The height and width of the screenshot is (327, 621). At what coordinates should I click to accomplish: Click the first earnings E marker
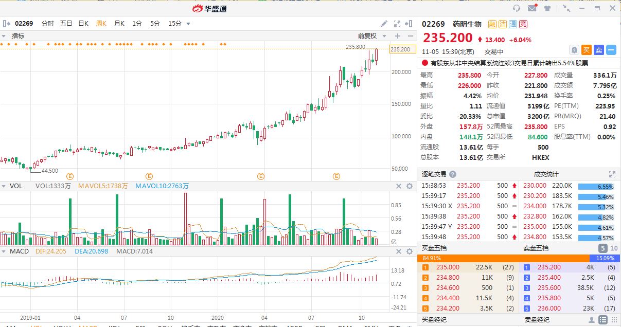(x=70, y=176)
